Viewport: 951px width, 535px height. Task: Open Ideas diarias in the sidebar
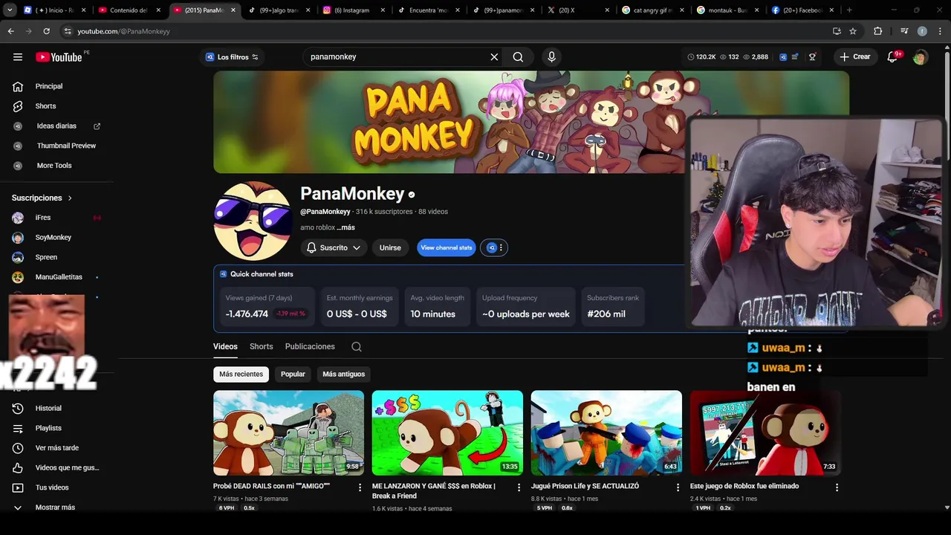pos(57,126)
